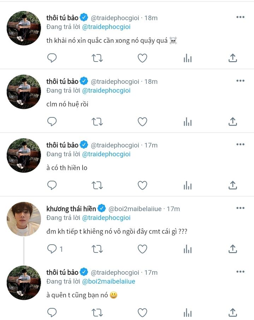Like the 'à có th hiền lo' tweet

pyautogui.click(x=142, y=185)
